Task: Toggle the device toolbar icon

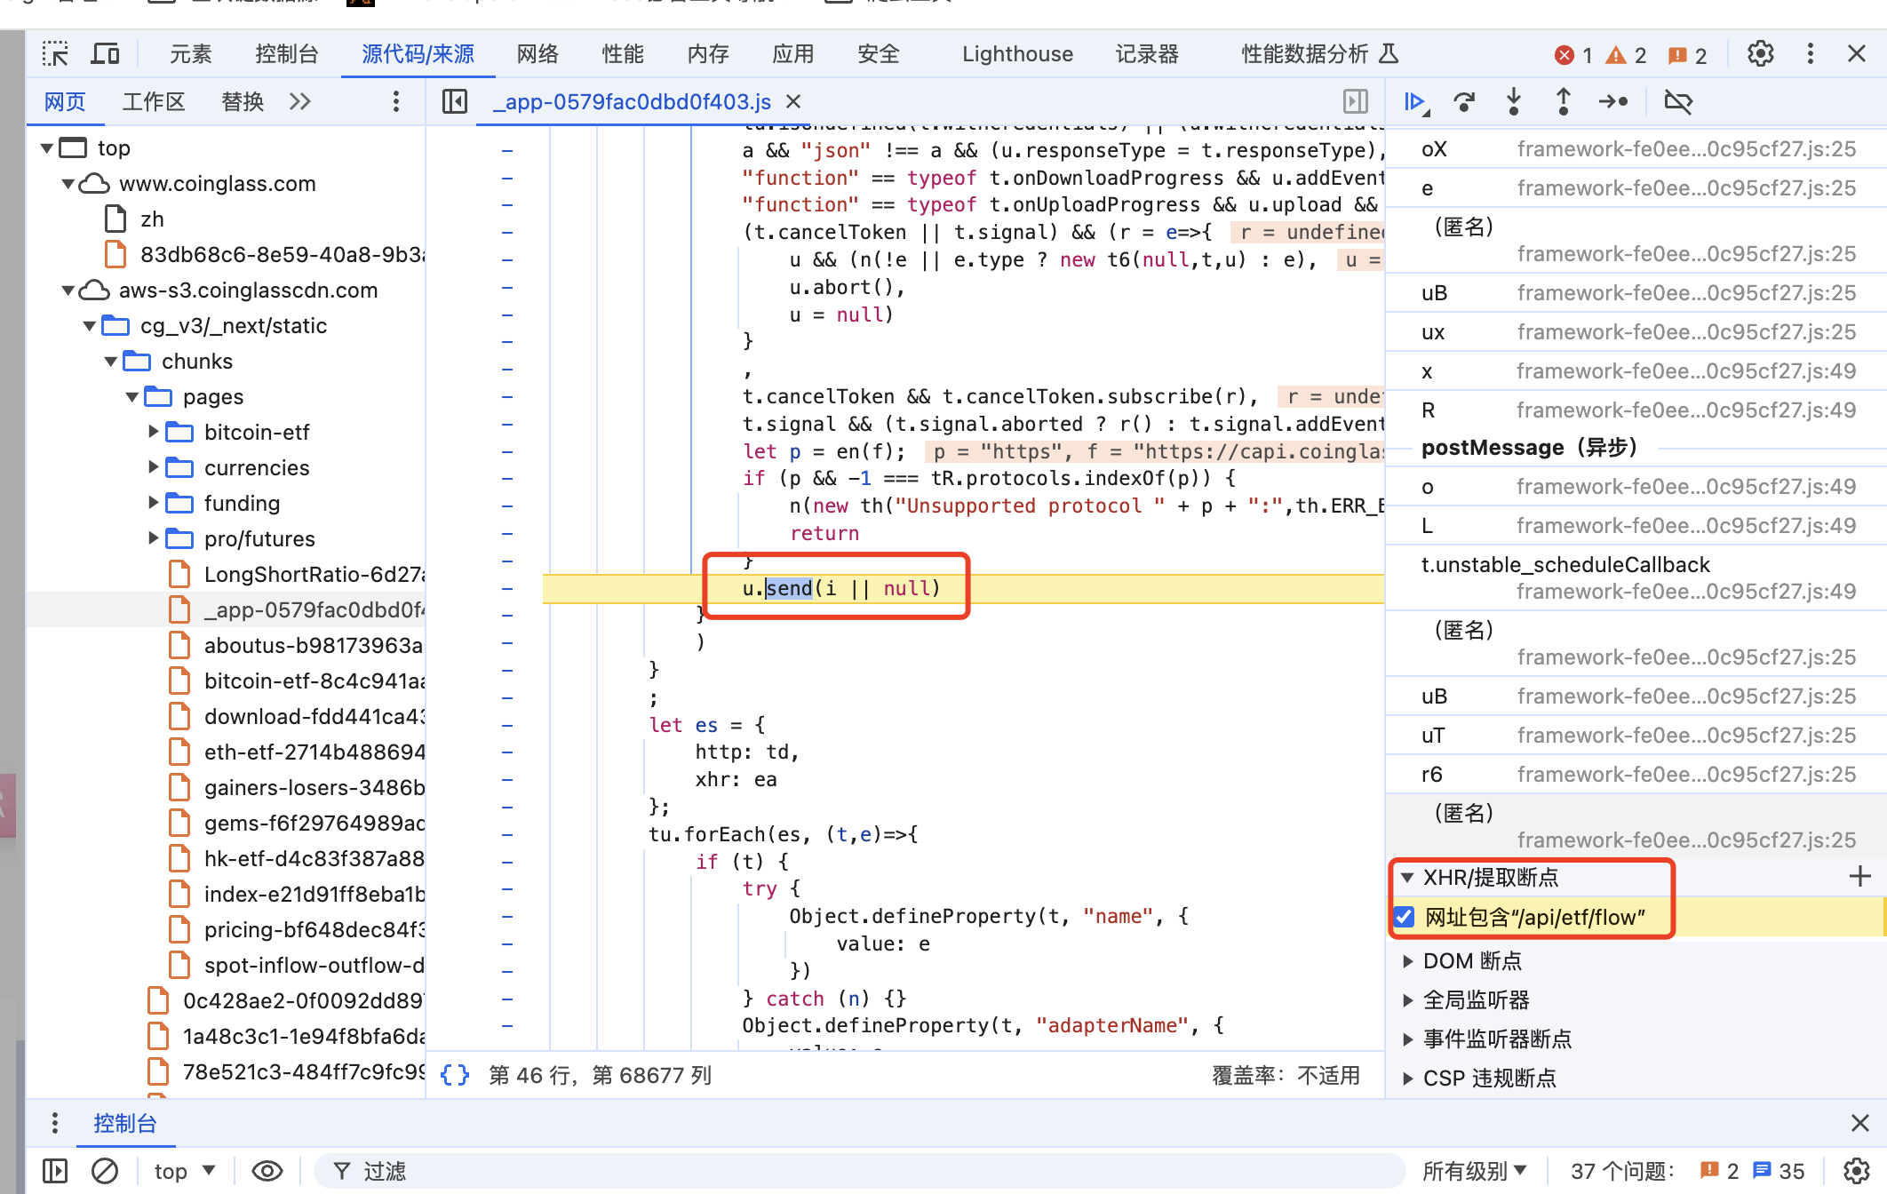Action: [106, 54]
